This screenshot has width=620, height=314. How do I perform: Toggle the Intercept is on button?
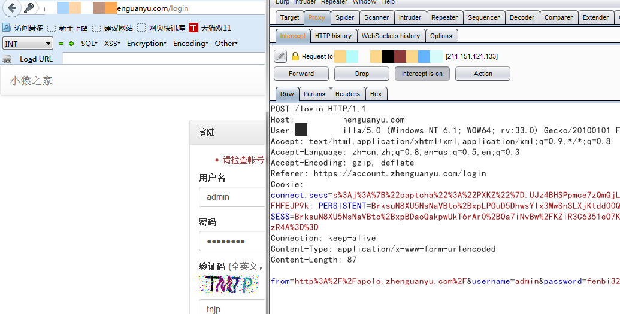422,74
